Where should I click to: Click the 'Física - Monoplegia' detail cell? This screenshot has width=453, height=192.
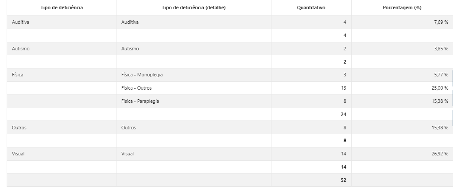(194, 75)
